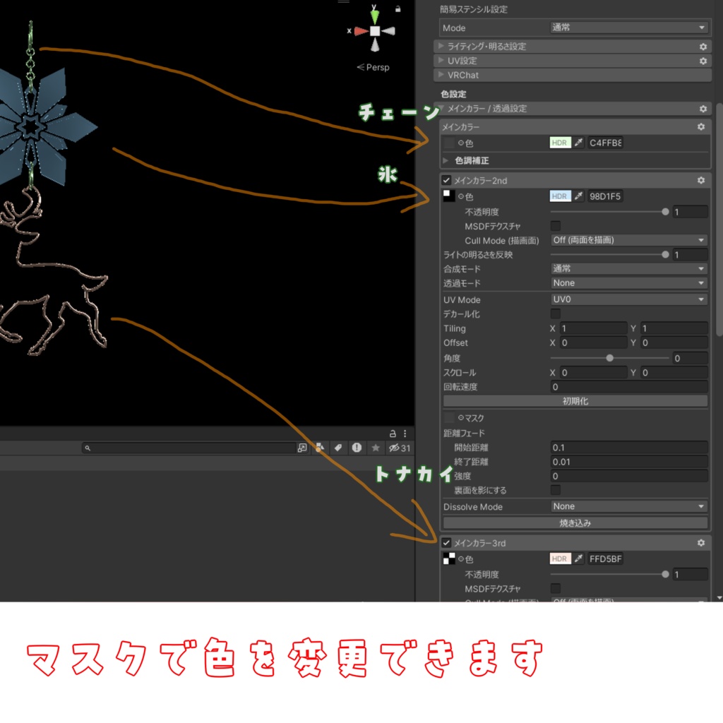Open the UV Mode dropdown
Image resolution: width=723 pixels, height=723 pixels.
[629, 299]
